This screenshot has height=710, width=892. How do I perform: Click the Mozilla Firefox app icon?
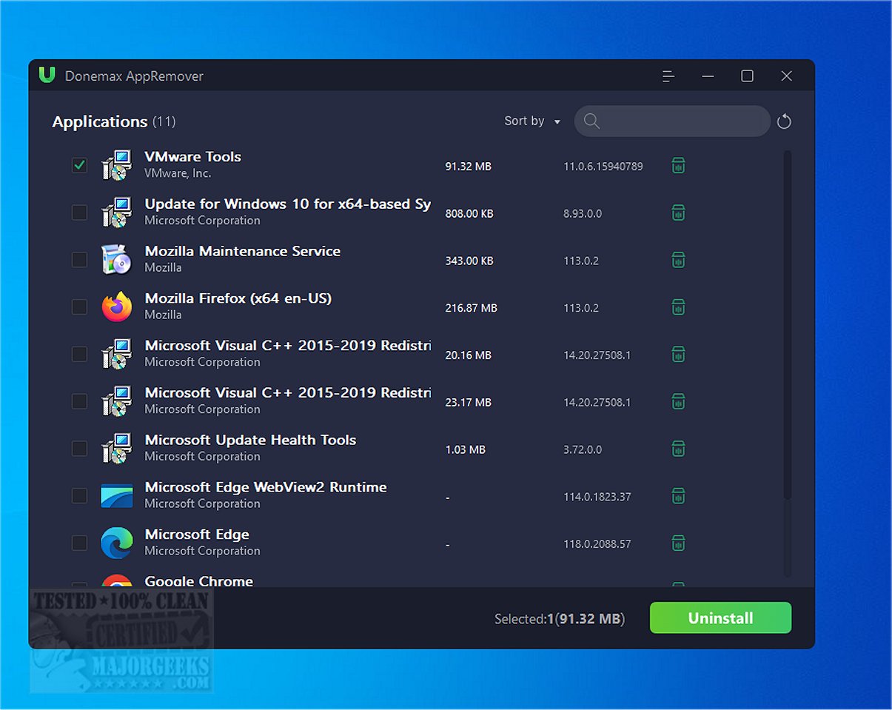pos(116,307)
